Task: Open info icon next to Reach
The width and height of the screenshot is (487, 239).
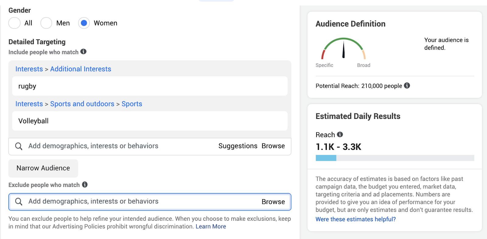Action: coord(340,134)
